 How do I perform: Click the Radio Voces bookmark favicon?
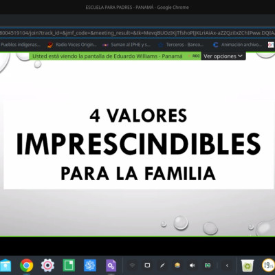(50, 45)
